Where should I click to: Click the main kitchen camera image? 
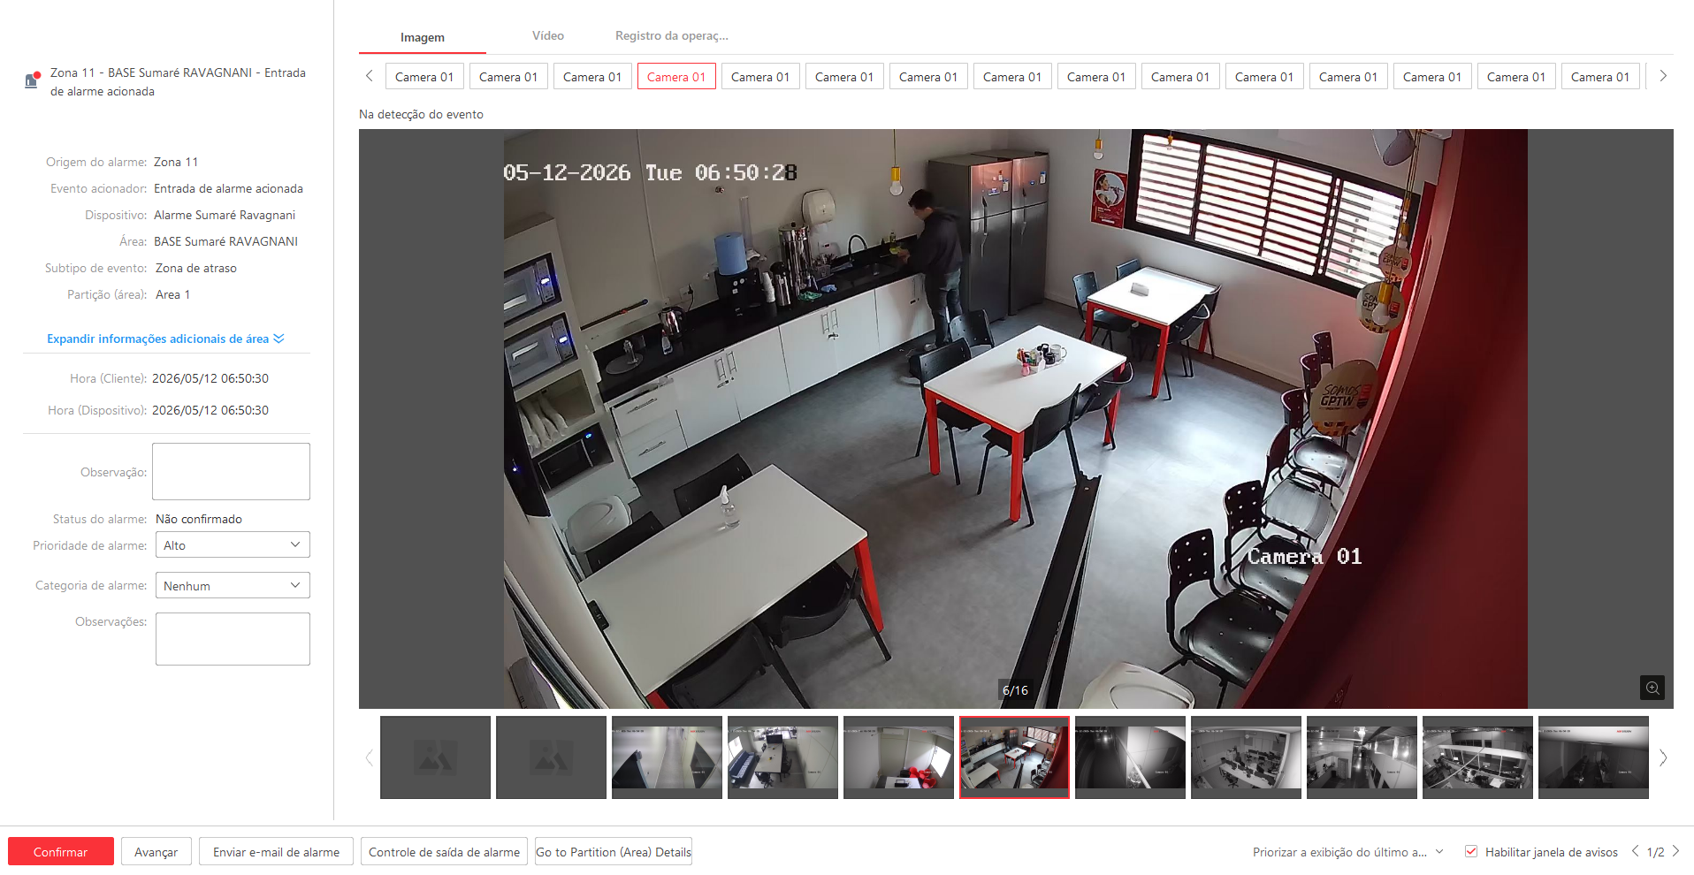tap(1015, 419)
